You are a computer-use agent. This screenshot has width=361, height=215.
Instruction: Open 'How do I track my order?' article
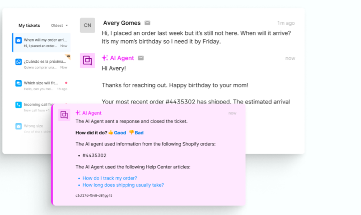[110, 178]
